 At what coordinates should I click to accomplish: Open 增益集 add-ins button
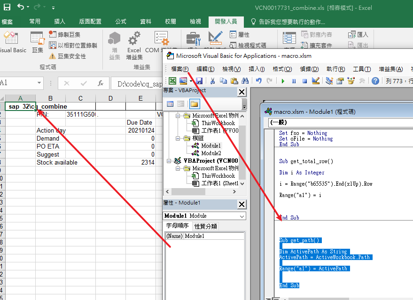point(114,46)
